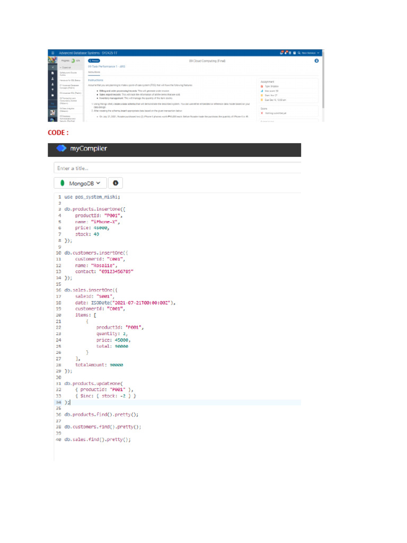Click the course Progress indicator
Screen dimensions: 407x543
click(x=71, y=60)
